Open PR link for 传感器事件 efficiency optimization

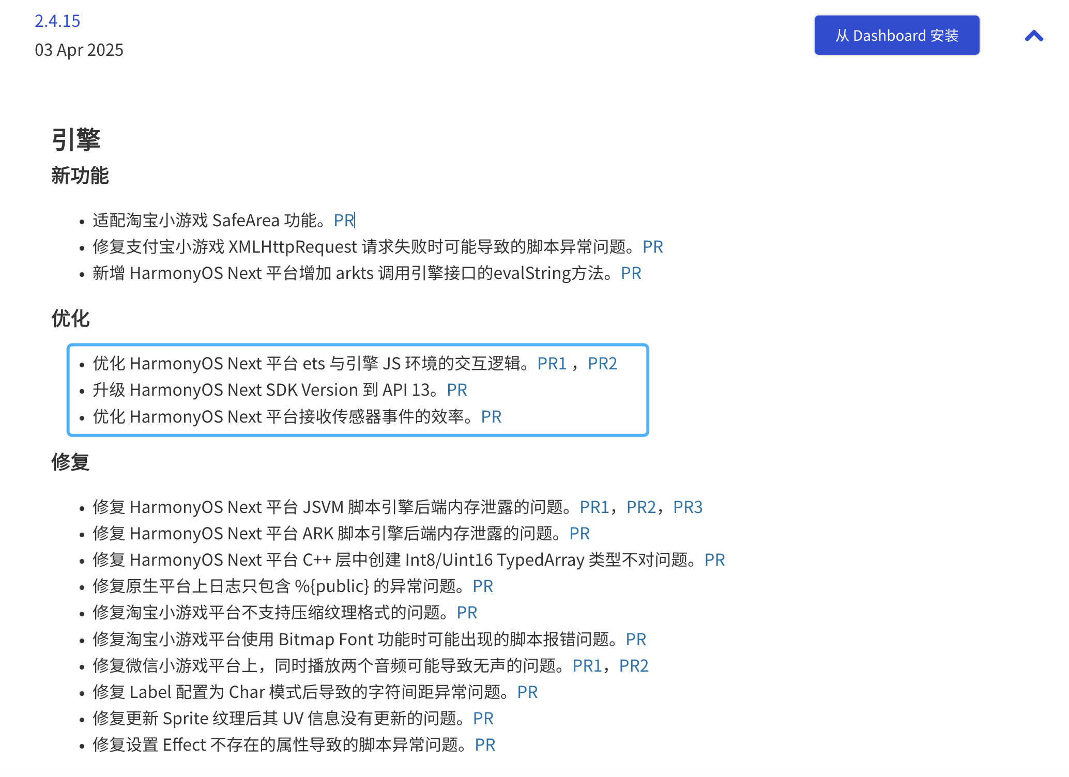tap(491, 417)
